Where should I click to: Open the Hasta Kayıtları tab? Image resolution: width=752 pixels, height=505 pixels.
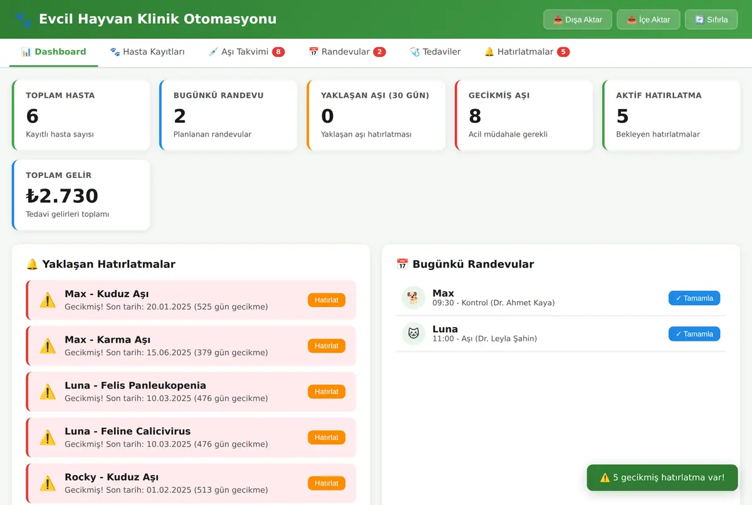pos(147,52)
